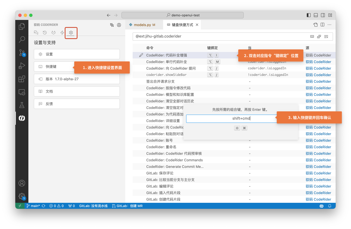This screenshot has width=351, height=229.
Task: Click CodeRider icon in status bar
Action: (322, 206)
